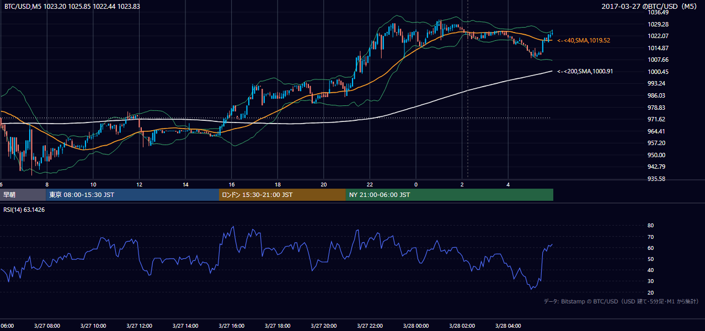Click the 3/28 02:00 date label
The width and height of the screenshot is (705, 331).
(x=462, y=326)
